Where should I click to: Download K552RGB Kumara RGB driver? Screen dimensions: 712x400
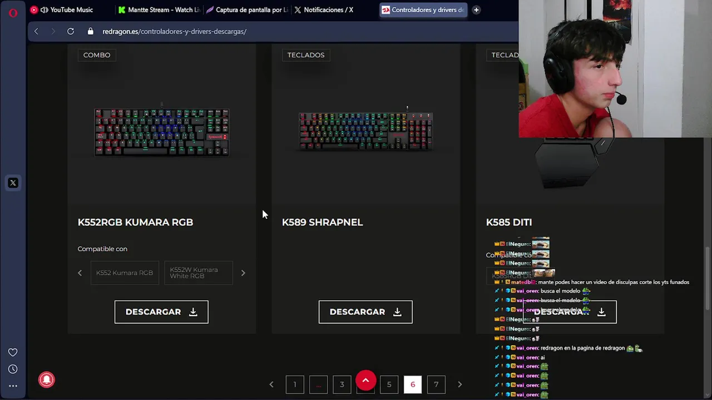click(161, 312)
